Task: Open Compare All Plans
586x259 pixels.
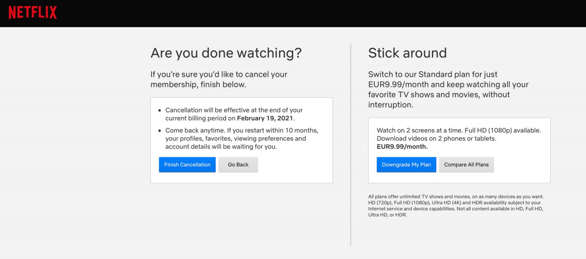Action: pos(466,165)
